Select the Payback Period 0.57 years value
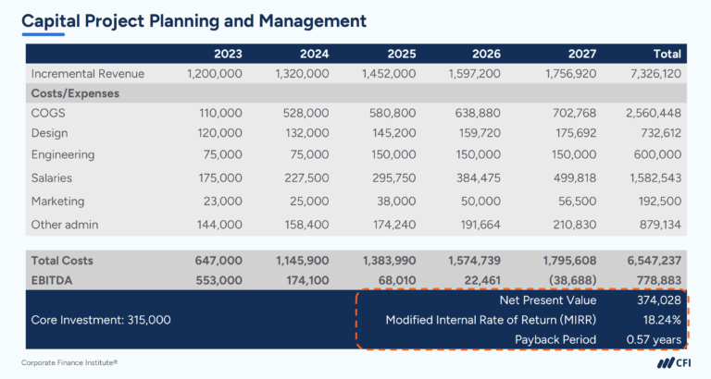Screen dimensions: 711x379 click(654, 339)
